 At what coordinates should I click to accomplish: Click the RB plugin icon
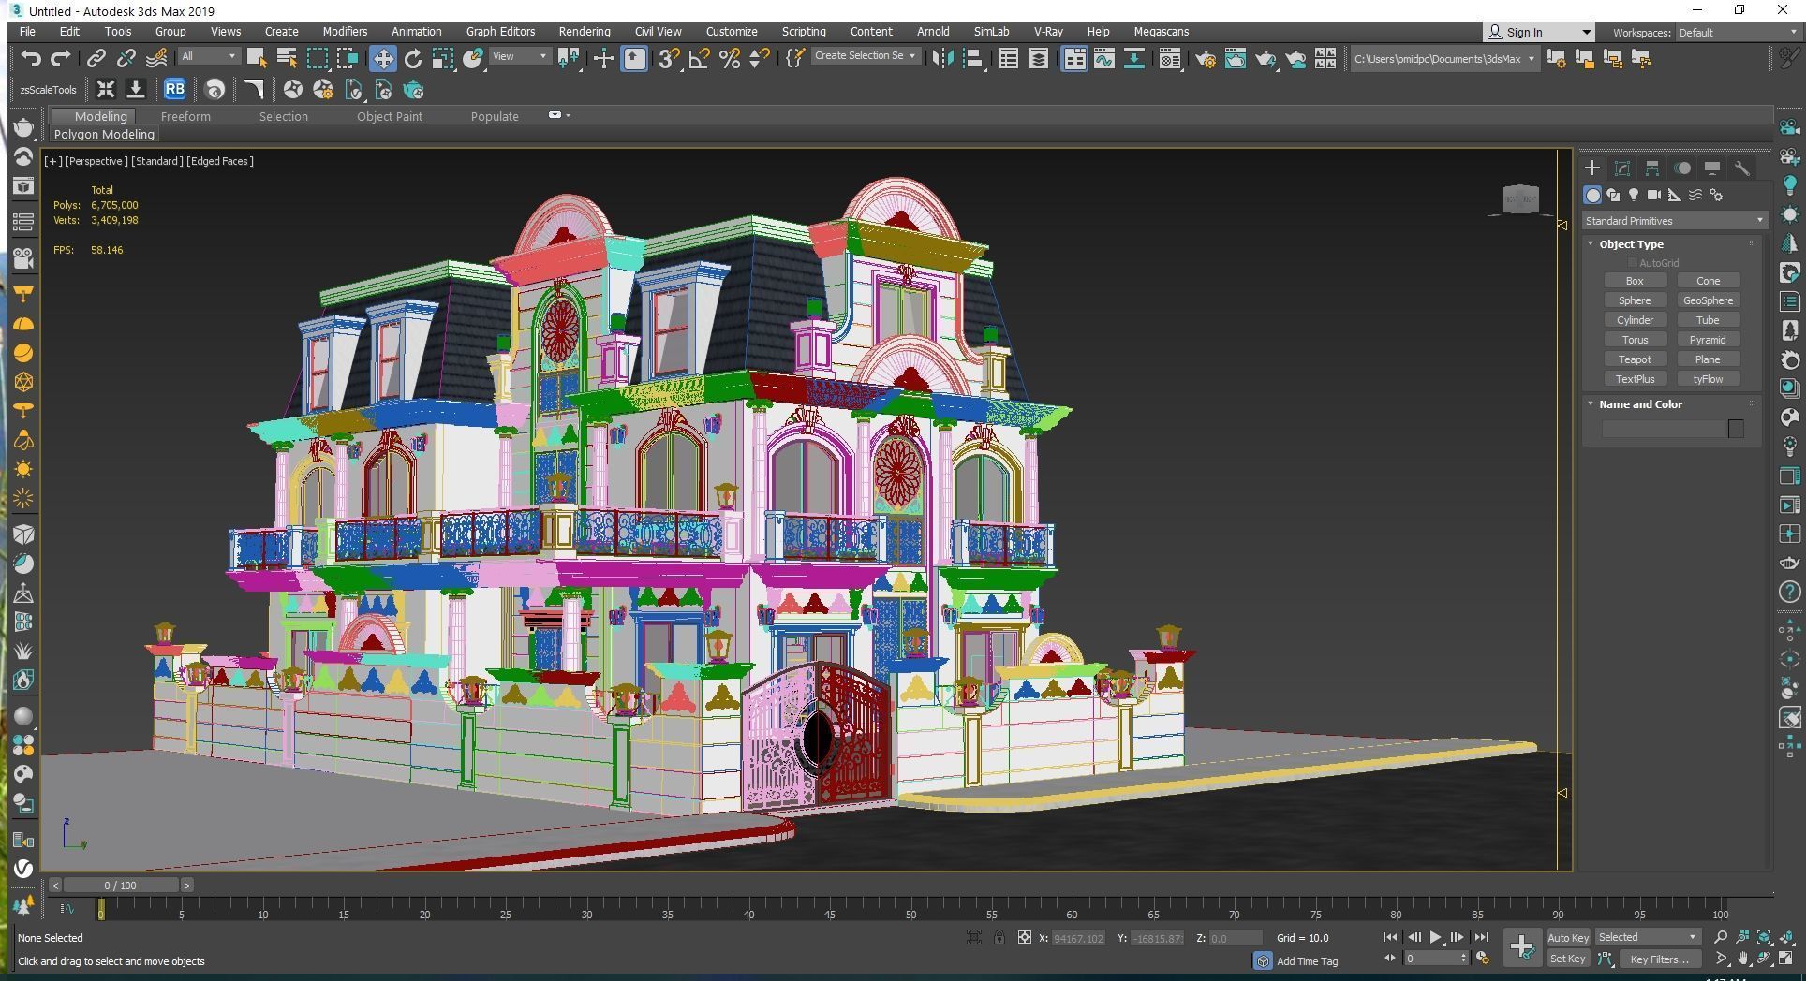[x=175, y=90]
